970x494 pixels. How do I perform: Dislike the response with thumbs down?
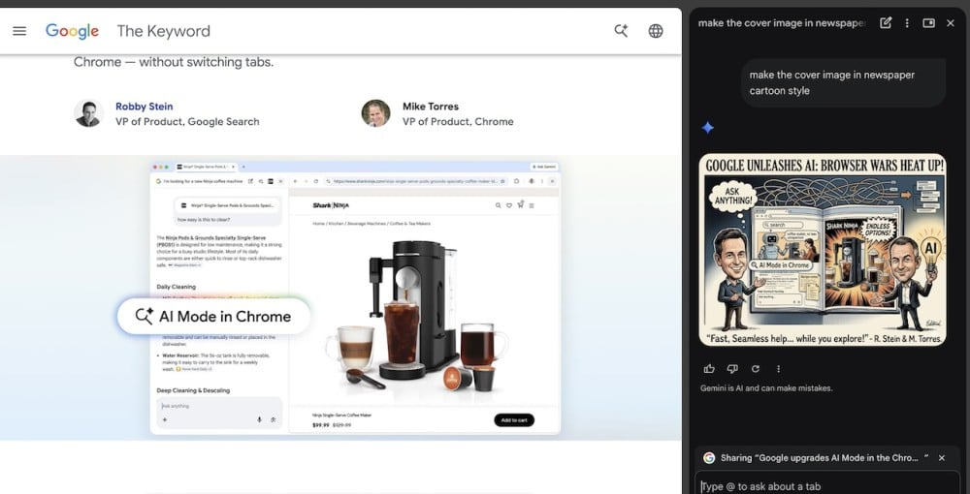click(732, 369)
